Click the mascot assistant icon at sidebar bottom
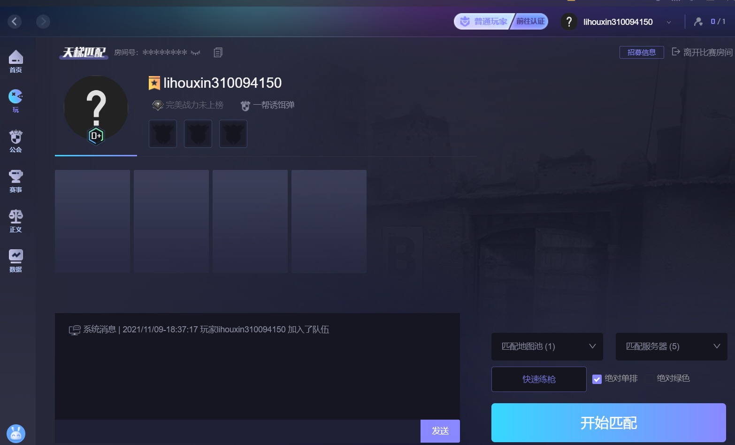 [16, 433]
